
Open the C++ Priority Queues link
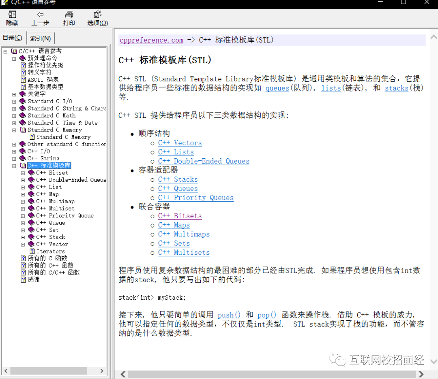coord(195,198)
